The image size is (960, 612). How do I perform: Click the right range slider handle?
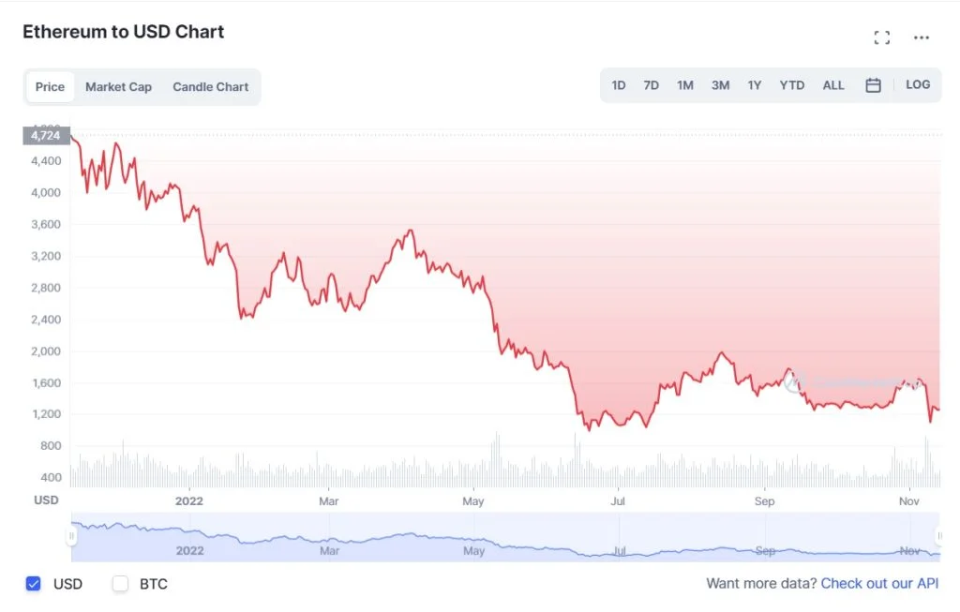coord(937,536)
